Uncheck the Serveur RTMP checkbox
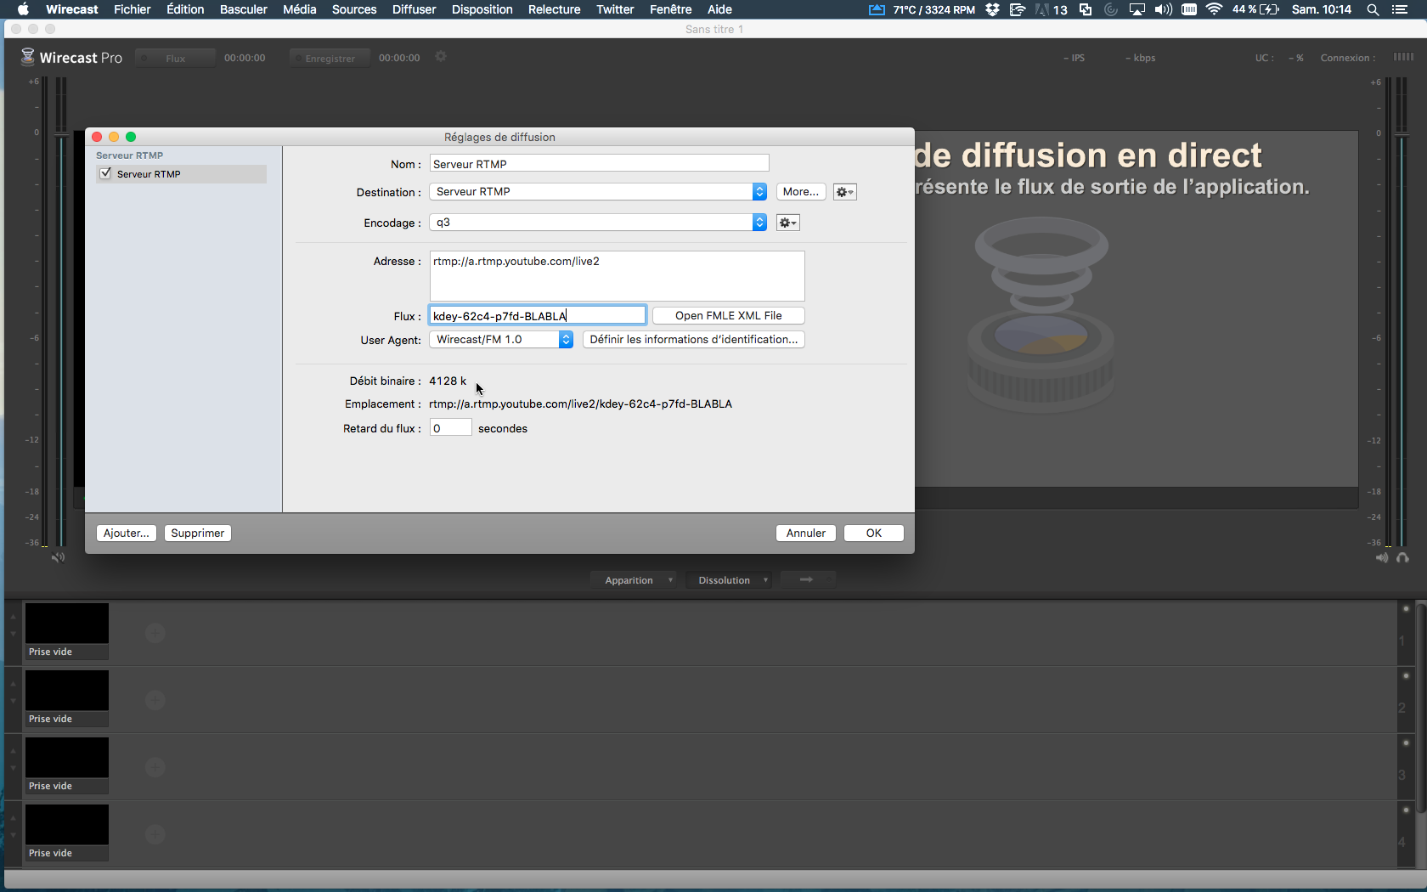This screenshot has height=892, width=1427. (x=106, y=173)
